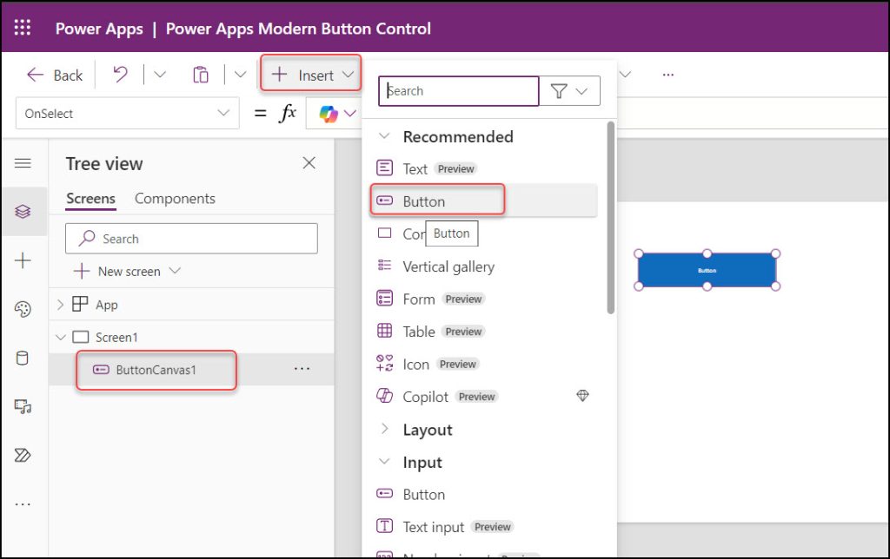Go back using the Back arrow
890x559 pixels.
click(x=55, y=75)
